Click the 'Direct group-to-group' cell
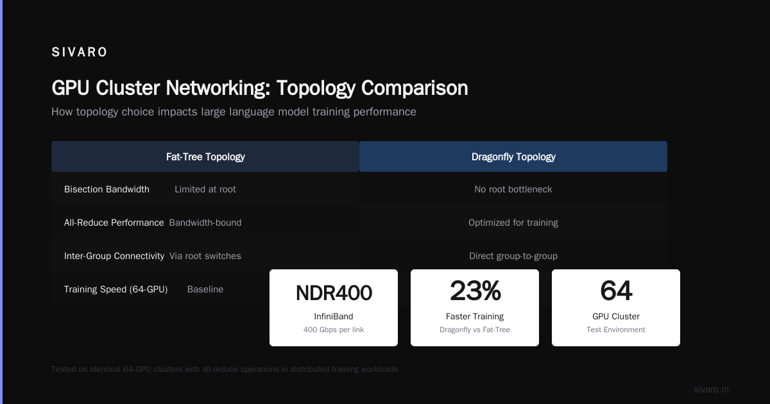 tap(513, 256)
